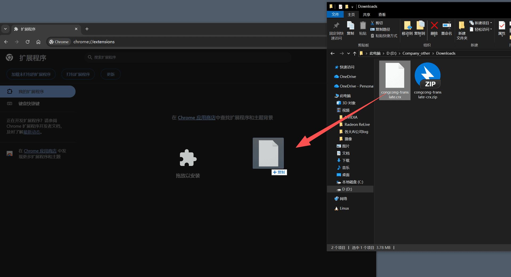Click the search extensions input field
This screenshot has height=277, width=511.
coord(189,57)
